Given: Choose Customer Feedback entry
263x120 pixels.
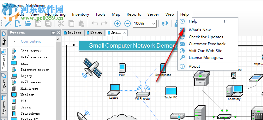Looking at the screenshot, I should coord(208,44).
